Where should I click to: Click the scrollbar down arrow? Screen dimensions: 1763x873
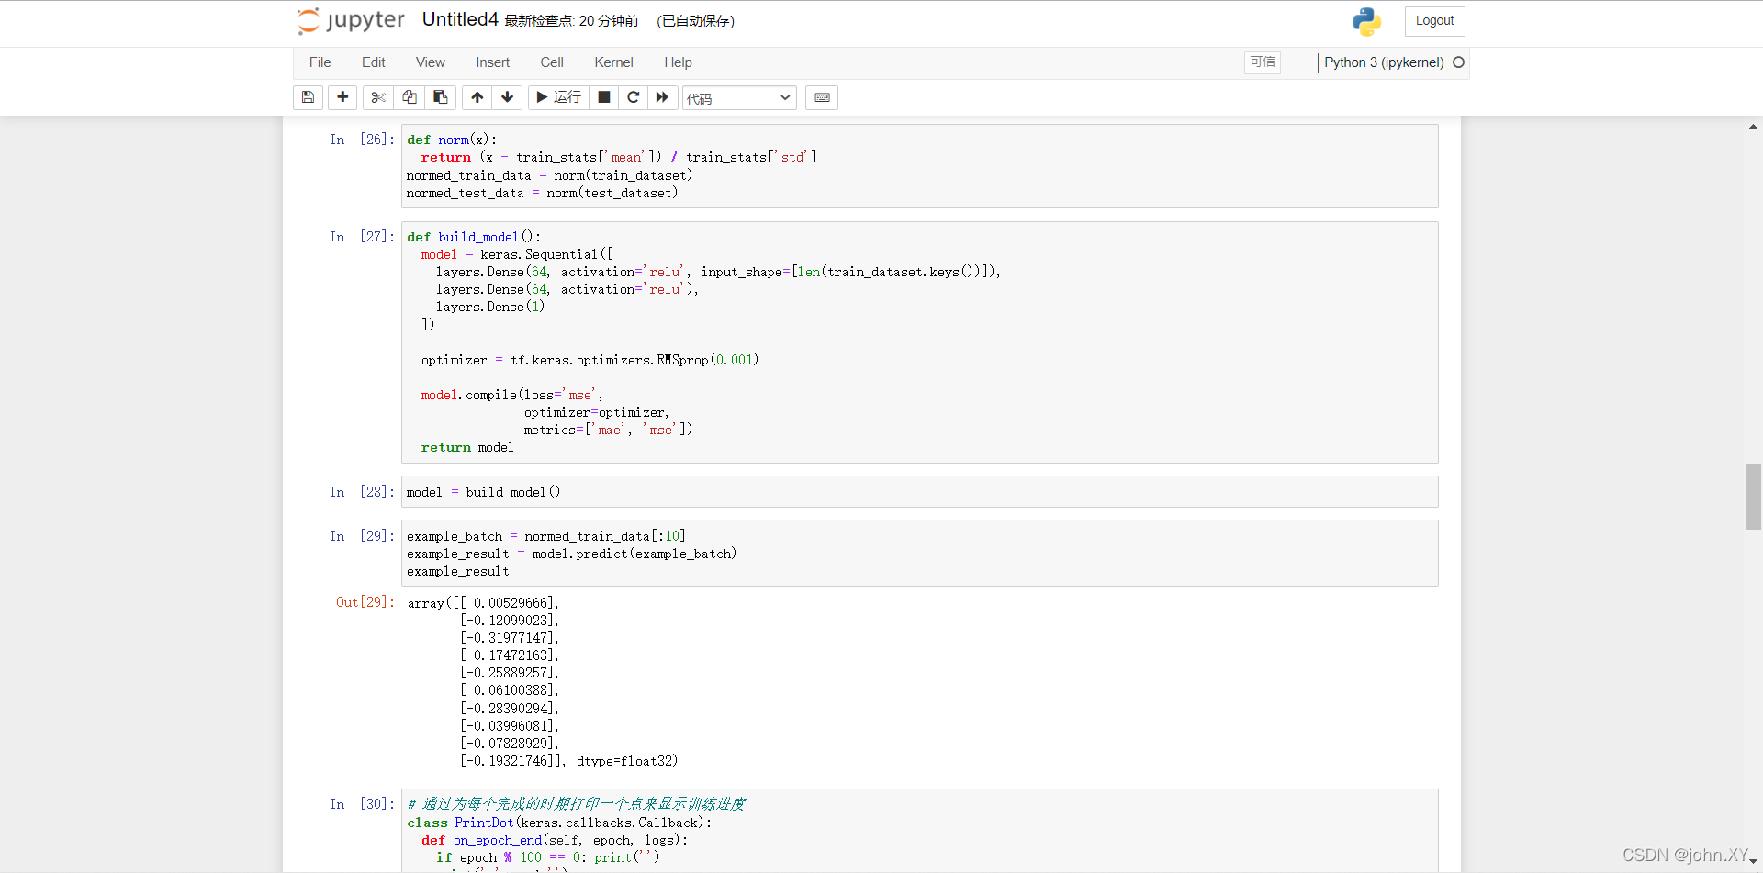pos(1753,863)
